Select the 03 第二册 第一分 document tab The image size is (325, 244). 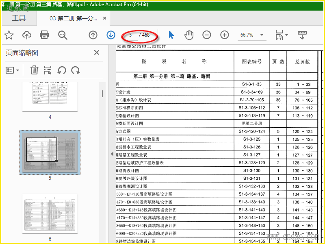(73, 18)
